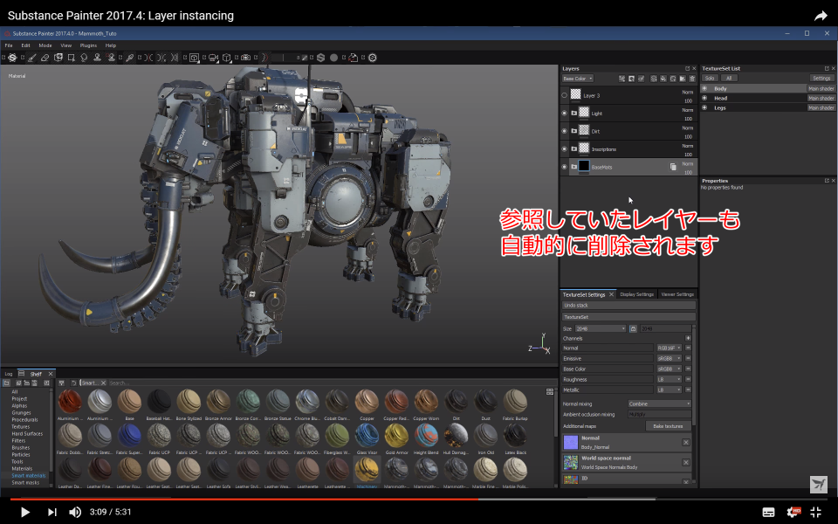
Task: Select the Projection tool
Action: (58, 58)
